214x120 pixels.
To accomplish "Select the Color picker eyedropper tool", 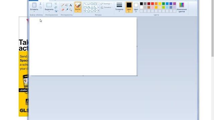I will pos(67,10).
